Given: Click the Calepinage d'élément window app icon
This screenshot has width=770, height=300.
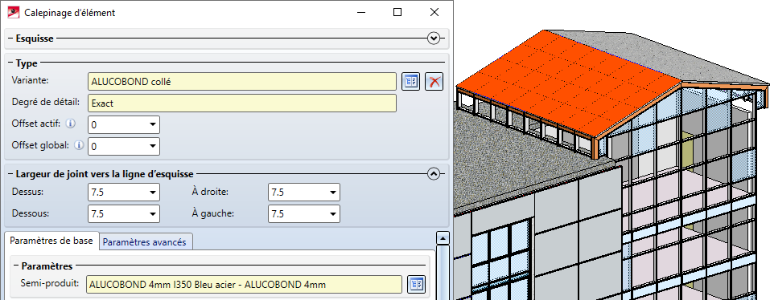Looking at the screenshot, I should (x=14, y=12).
